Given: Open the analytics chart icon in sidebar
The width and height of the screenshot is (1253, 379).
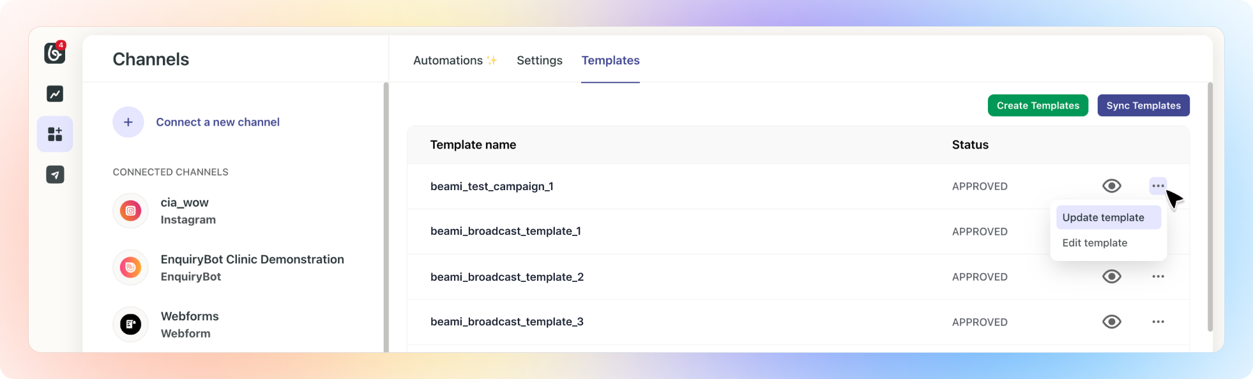Looking at the screenshot, I should coord(55,94).
